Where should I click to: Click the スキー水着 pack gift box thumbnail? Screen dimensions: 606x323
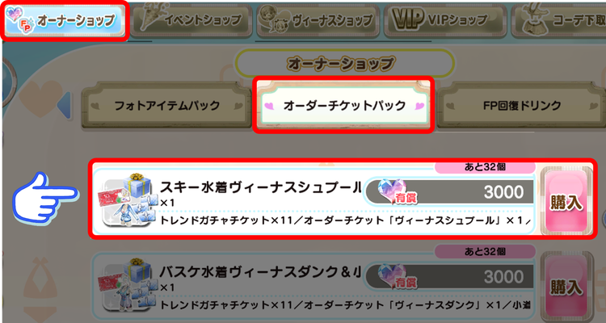tap(126, 200)
